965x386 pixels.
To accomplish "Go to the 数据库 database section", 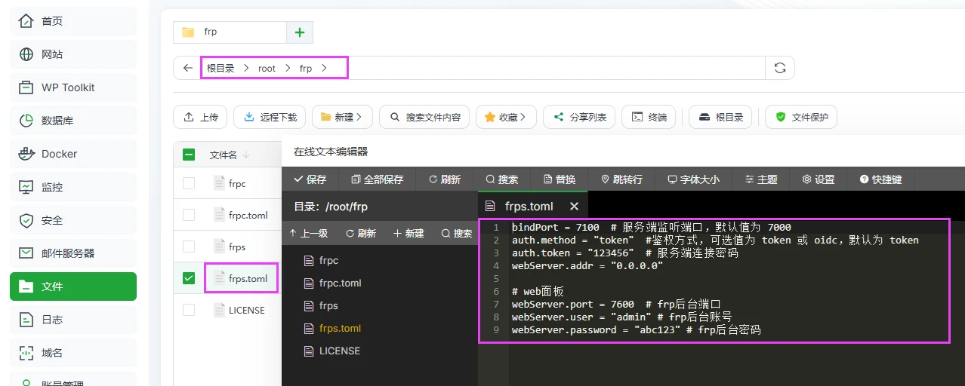I will tap(73, 121).
